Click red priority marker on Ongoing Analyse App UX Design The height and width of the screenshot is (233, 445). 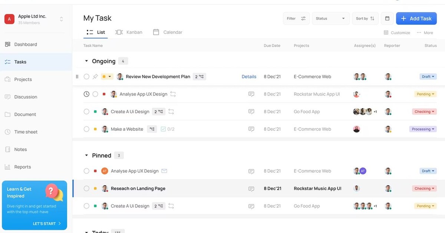tap(104, 94)
